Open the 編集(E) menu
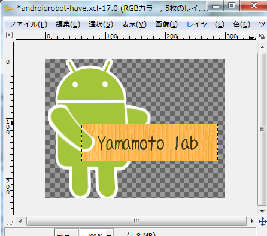The height and width of the screenshot is (236, 267). tap(68, 24)
